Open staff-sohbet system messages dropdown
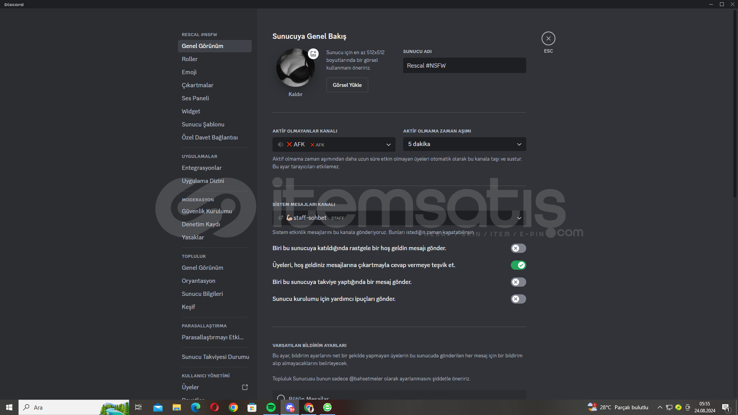738x415 pixels. point(399,218)
